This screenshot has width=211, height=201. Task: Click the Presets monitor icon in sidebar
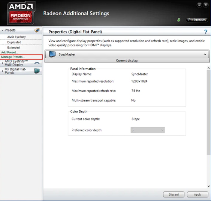pos(37,30)
